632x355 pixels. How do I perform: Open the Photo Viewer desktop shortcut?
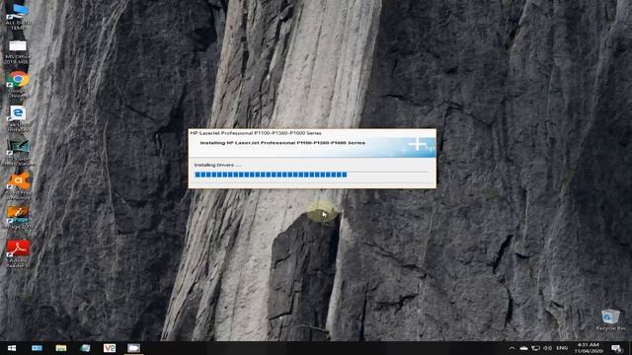click(18, 153)
